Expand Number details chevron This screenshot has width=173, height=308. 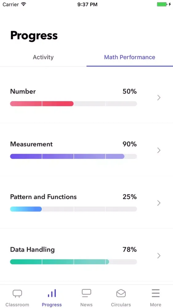(159, 98)
